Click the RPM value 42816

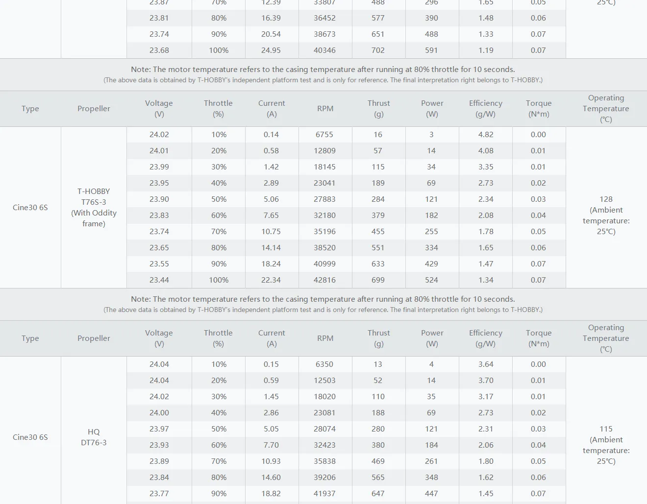point(324,280)
